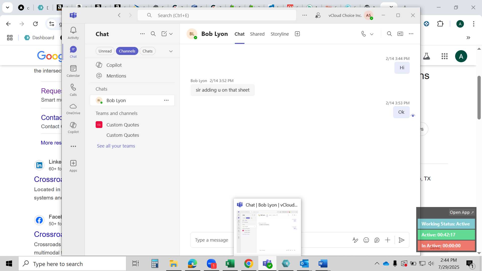Toggle the Channels filter
The width and height of the screenshot is (482, 271).
pos(127,51)
